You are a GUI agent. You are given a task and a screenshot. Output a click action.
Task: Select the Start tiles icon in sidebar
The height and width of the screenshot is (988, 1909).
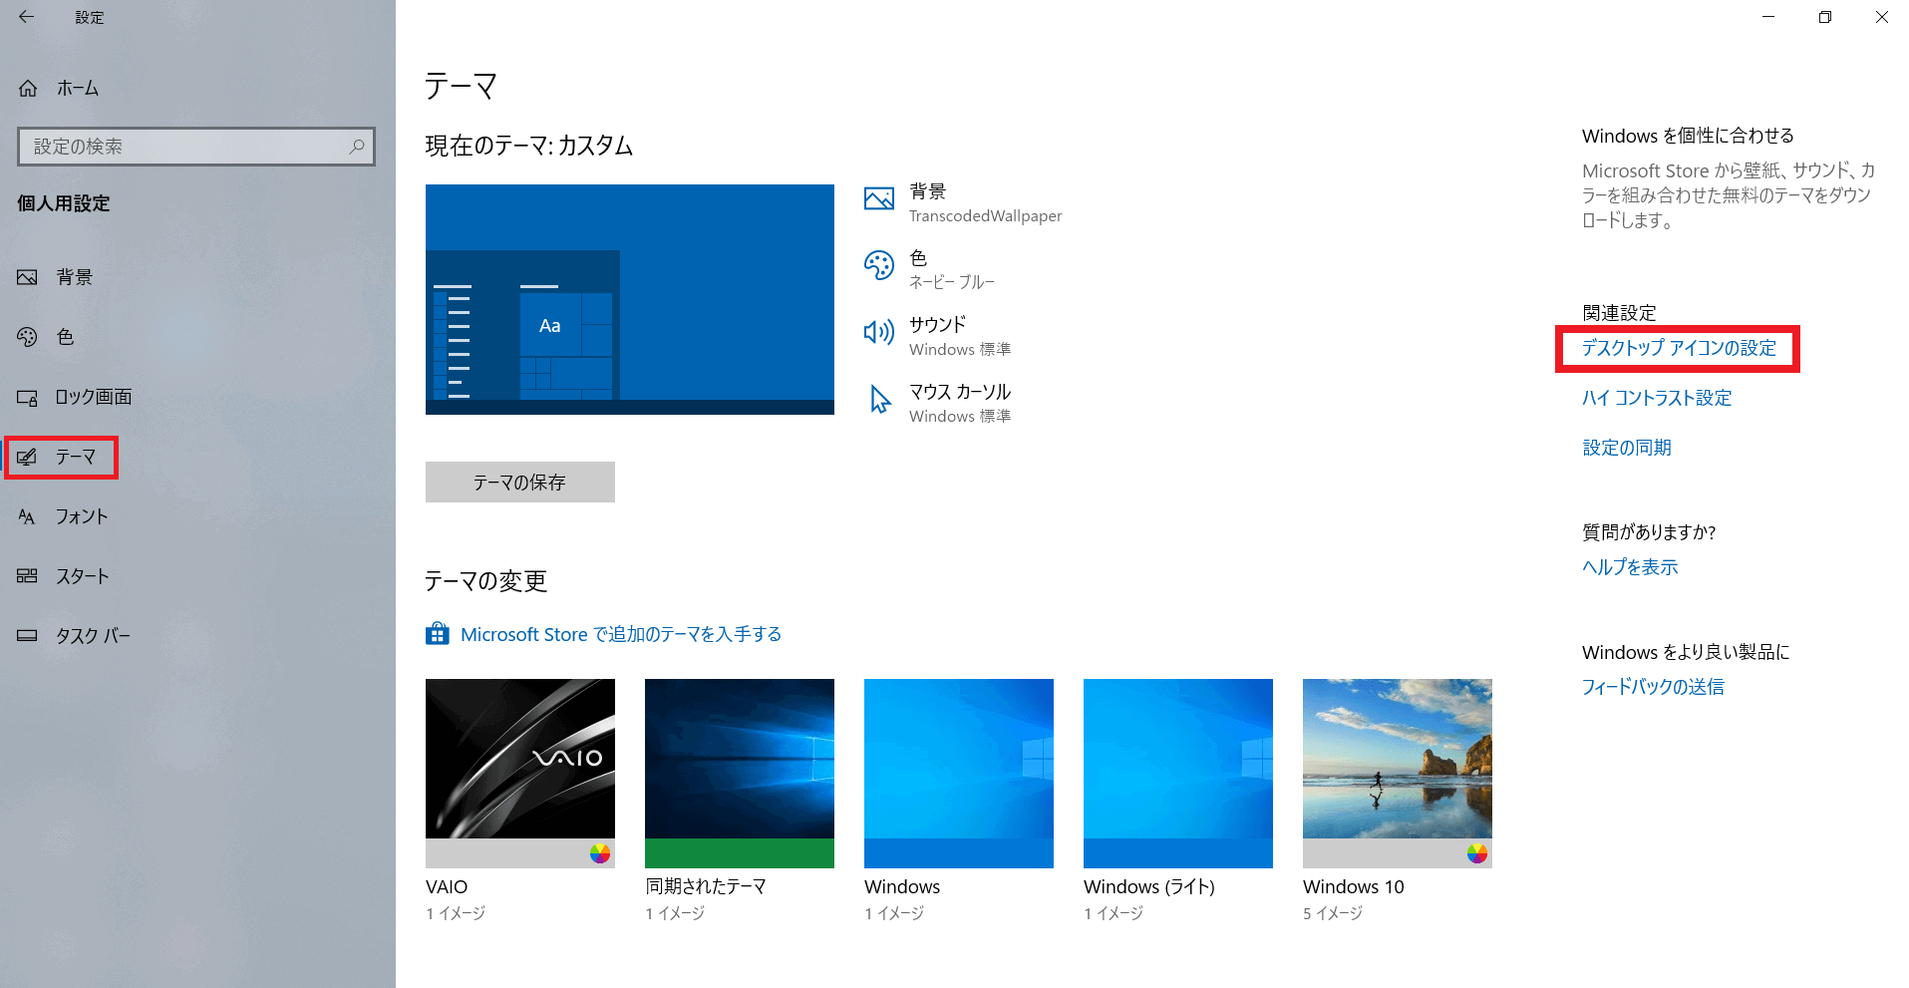[27, 576]
